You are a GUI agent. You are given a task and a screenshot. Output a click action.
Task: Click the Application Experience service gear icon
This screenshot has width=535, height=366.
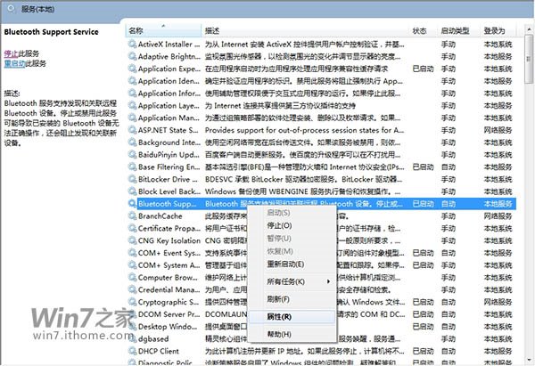[132, 69]
